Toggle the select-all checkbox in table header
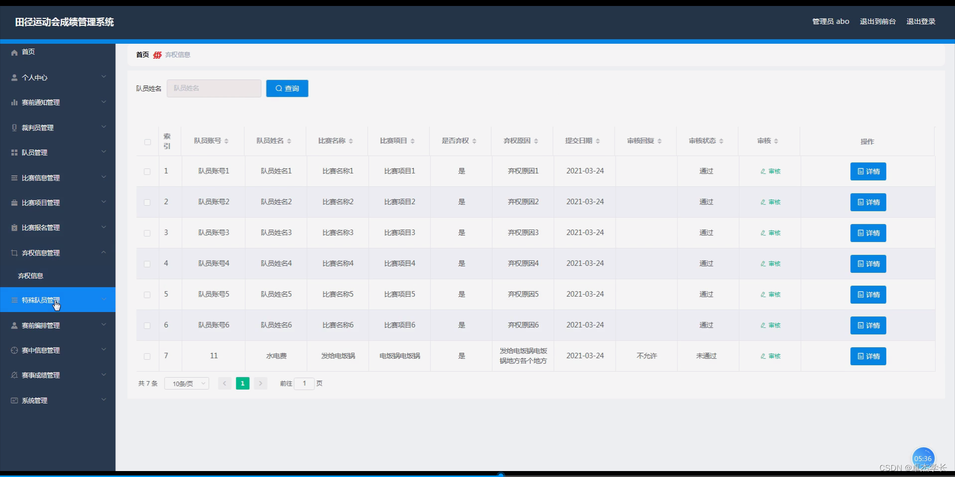The image size is (955, 477). click(x=147, y=142)
